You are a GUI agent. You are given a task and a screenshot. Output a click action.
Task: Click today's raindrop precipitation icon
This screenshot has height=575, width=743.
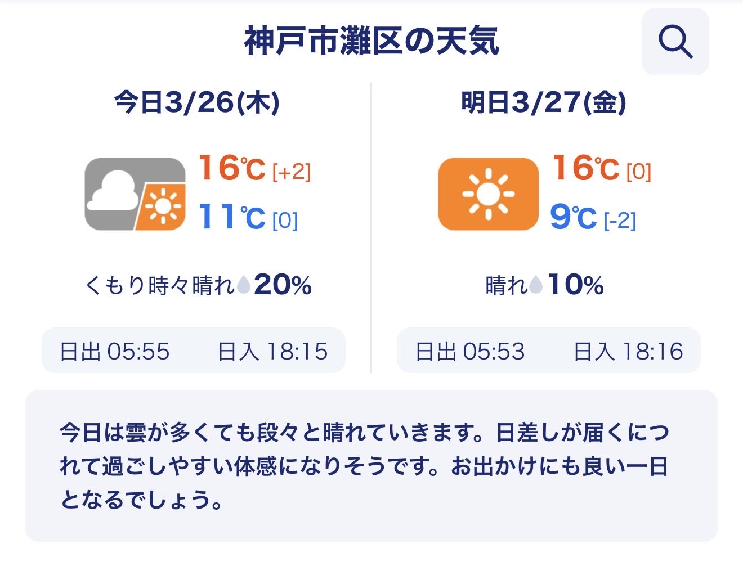click(244, 285)
